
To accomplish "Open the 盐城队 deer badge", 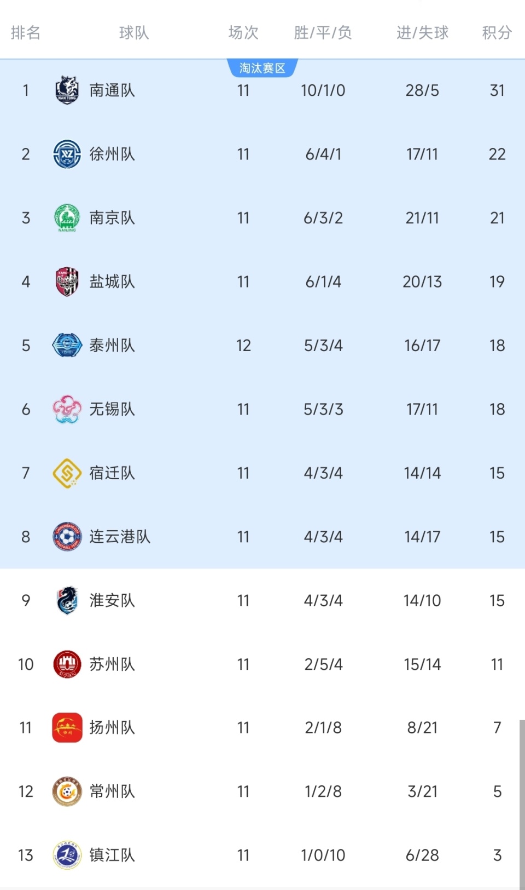I will [x=67, y=282].
